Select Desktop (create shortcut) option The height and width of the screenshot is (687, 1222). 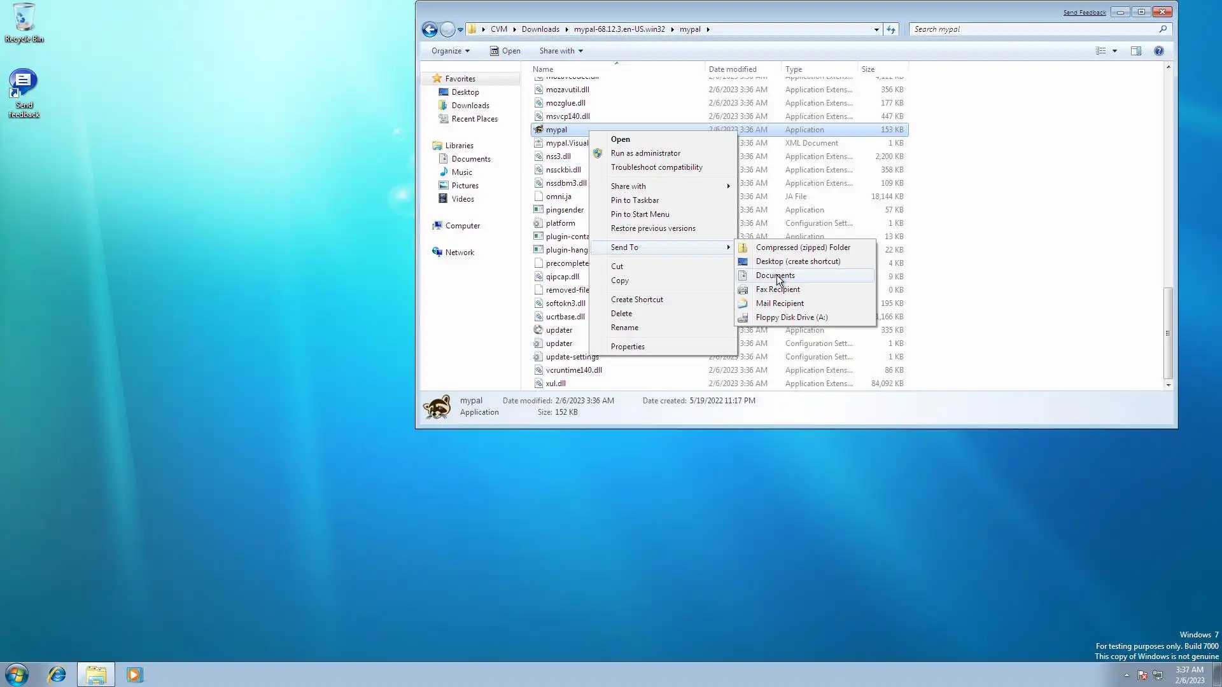pyautogui.click(x=797, y=261)
